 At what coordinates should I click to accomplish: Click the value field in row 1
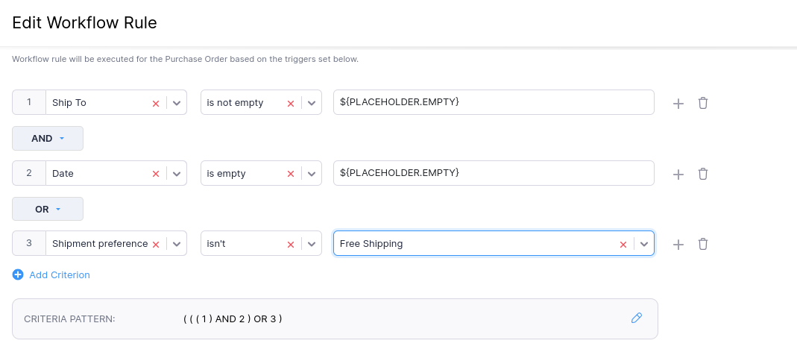click(x=493, y=103)
